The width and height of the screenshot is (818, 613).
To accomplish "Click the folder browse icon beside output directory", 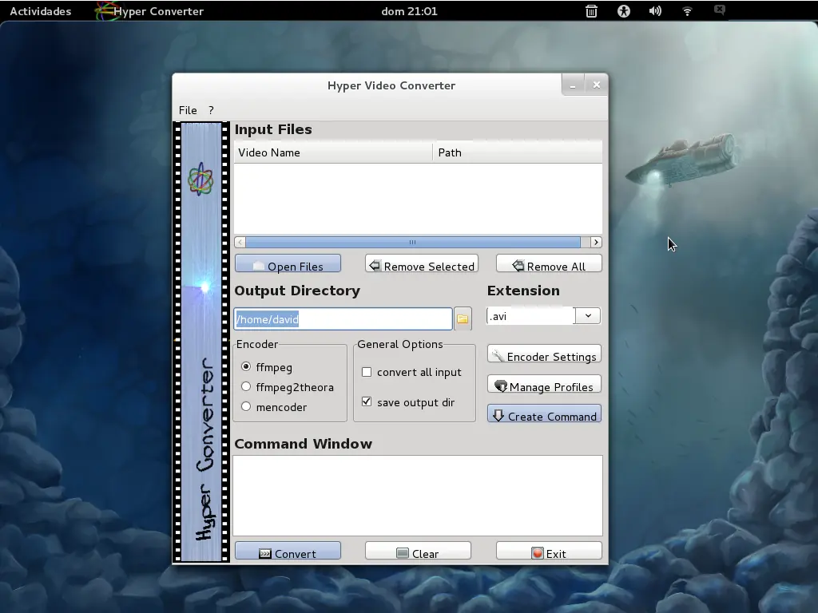I will click(463, 318).
